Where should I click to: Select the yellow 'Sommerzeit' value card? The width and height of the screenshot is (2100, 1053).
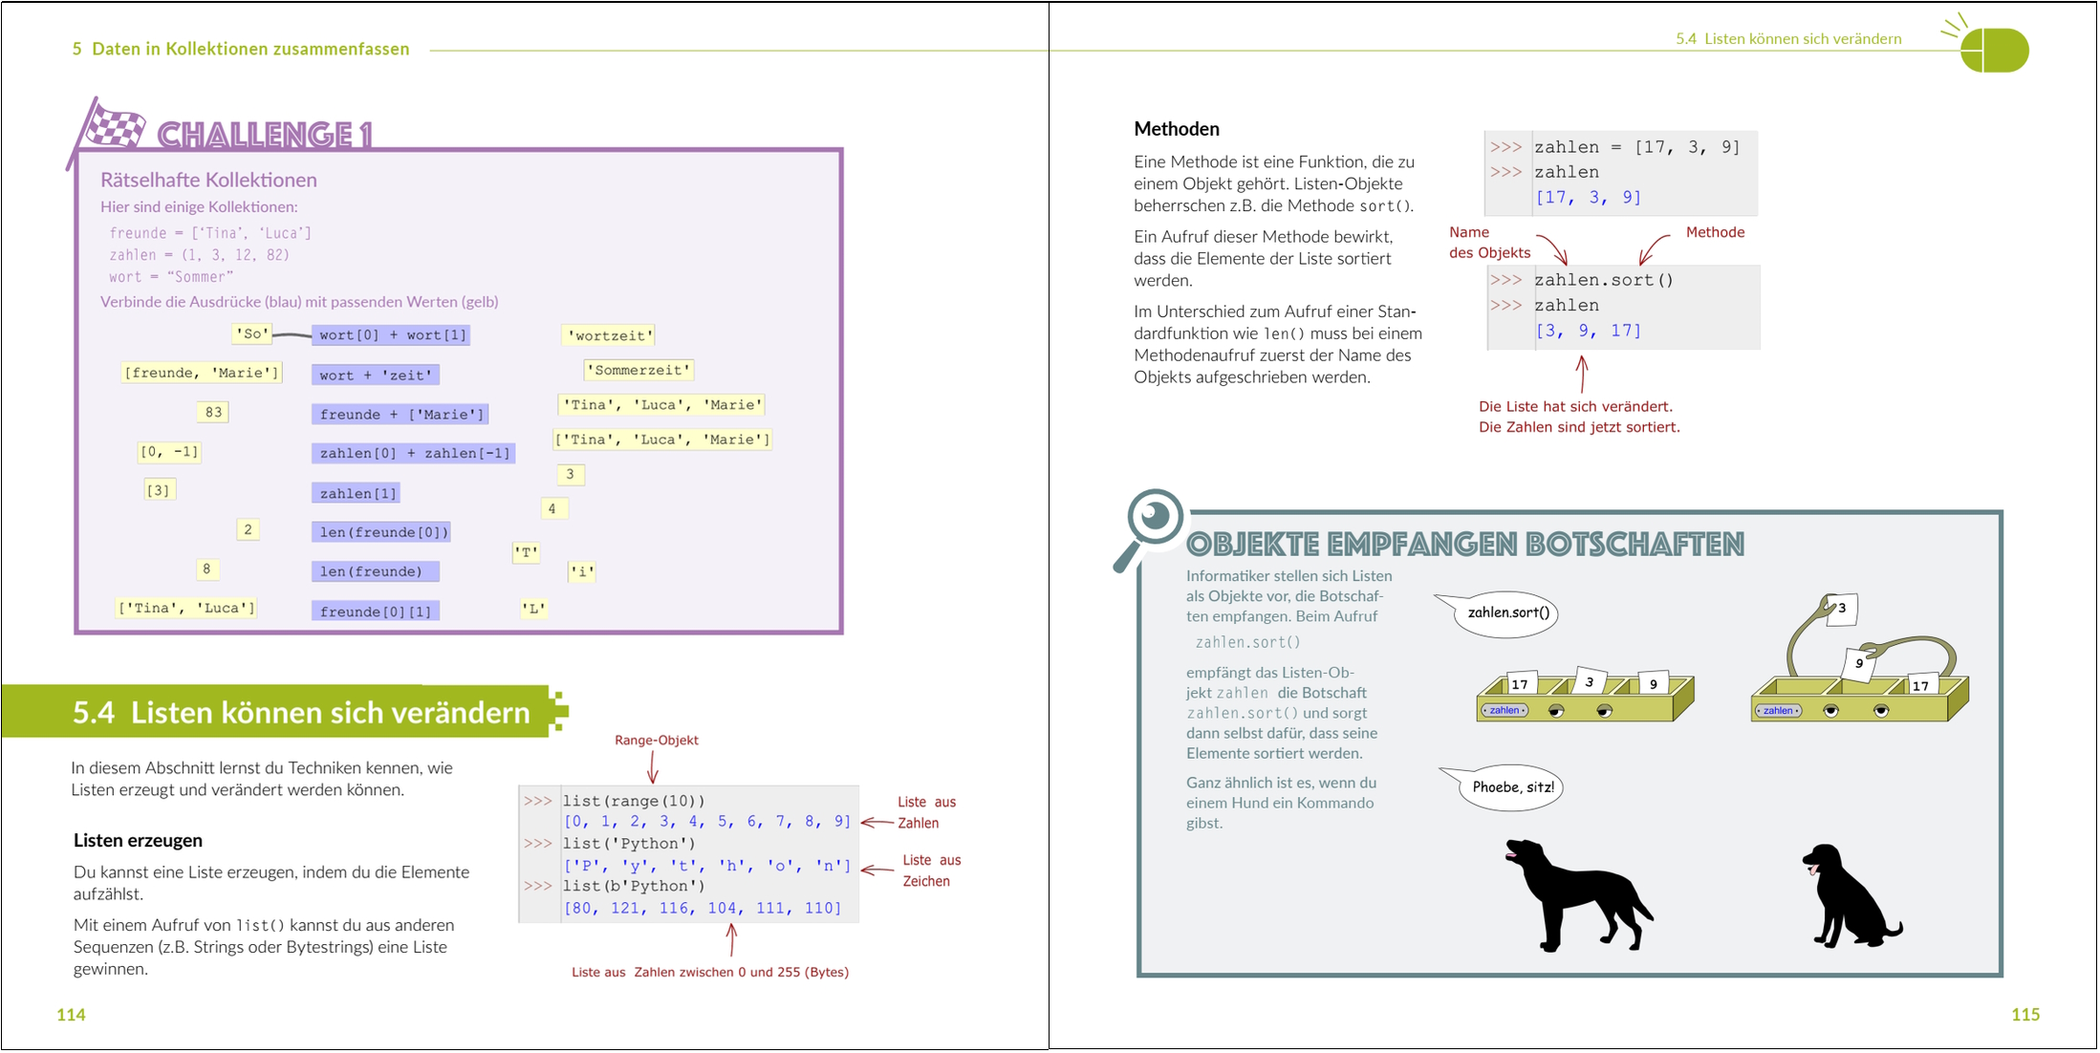coord(638,370)
